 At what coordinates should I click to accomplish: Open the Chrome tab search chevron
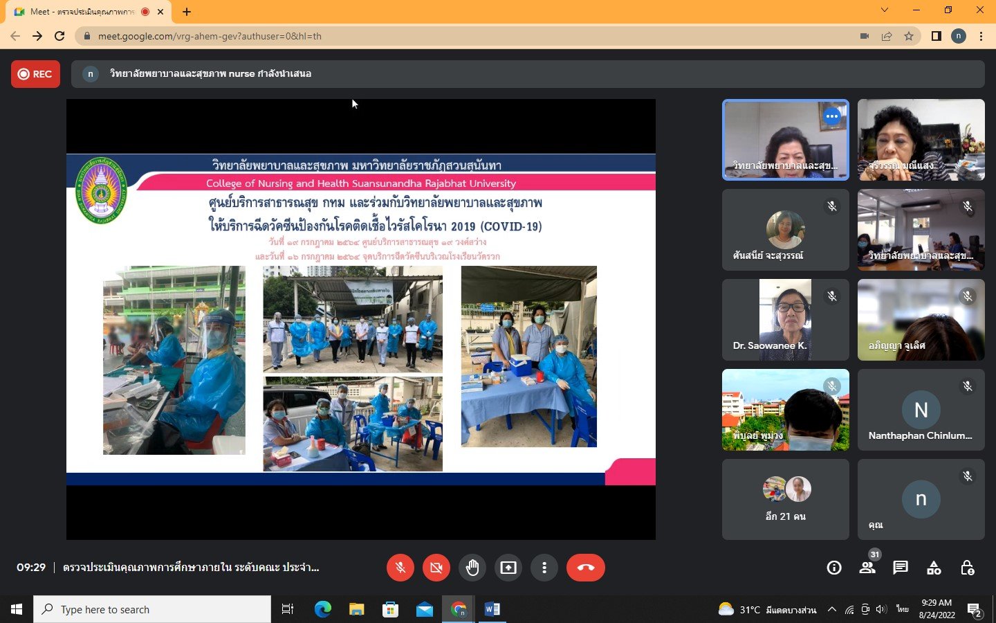coord(885,10)
